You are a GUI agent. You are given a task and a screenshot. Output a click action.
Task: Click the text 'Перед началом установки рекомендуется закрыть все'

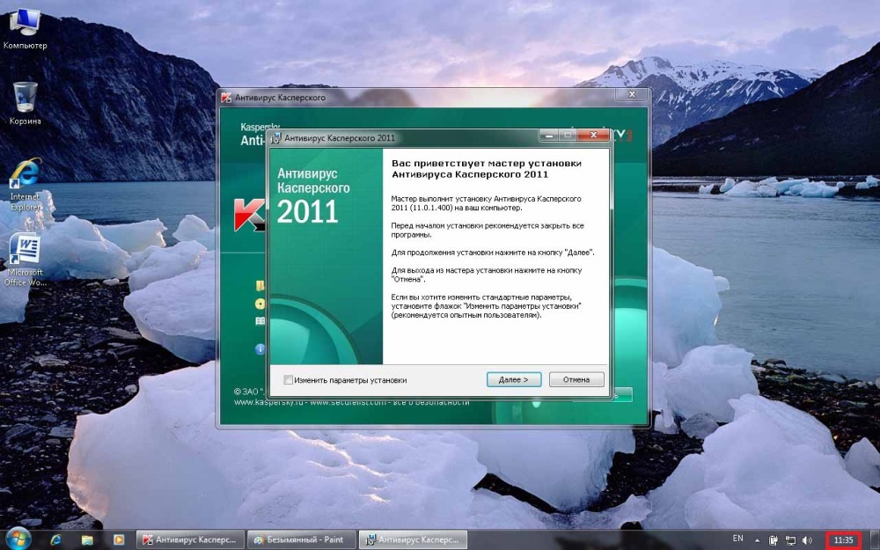point(488,225)
